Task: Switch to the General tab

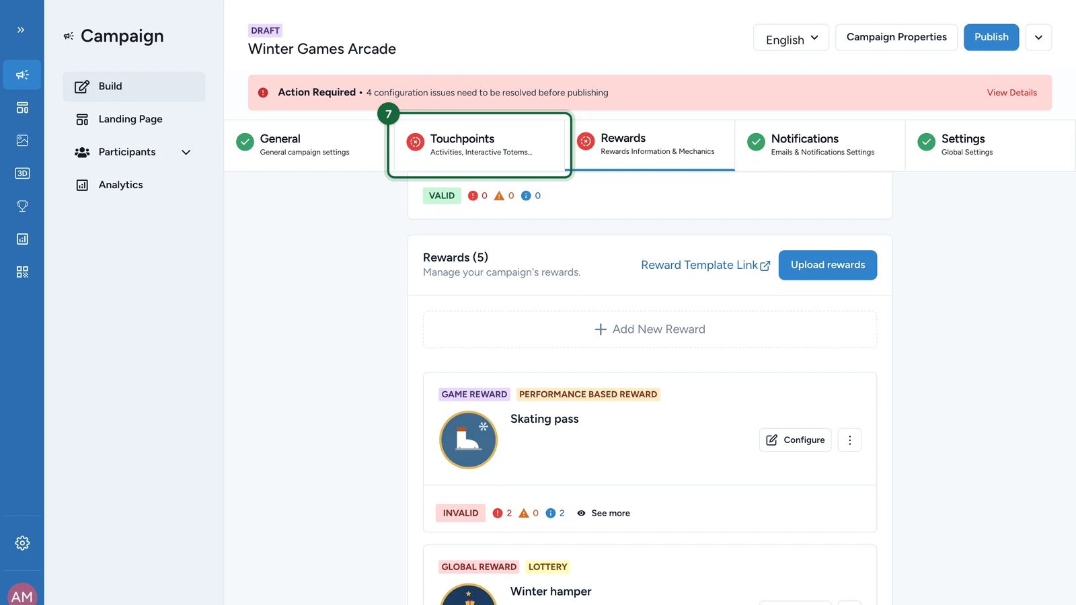Action: tap(309, 145)
